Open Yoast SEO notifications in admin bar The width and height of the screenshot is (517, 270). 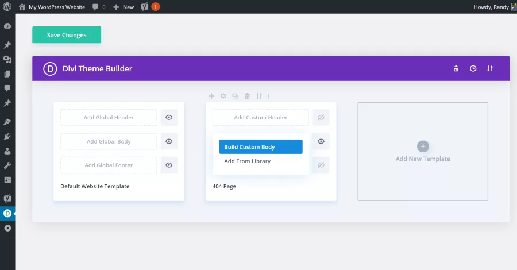(150, 7)
